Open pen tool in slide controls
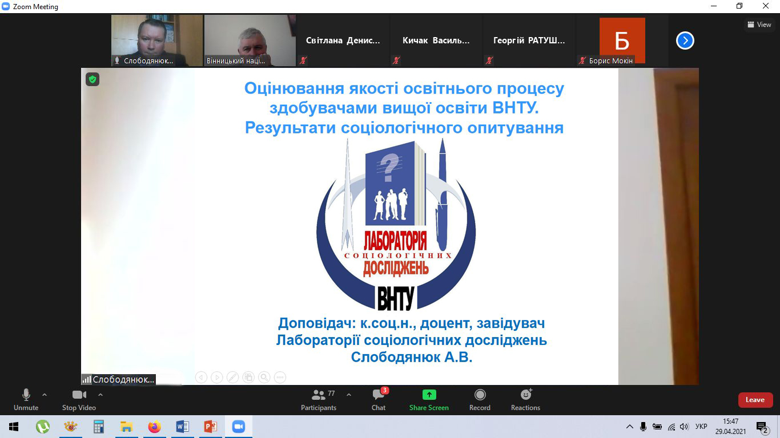 [x=232, y=377]
